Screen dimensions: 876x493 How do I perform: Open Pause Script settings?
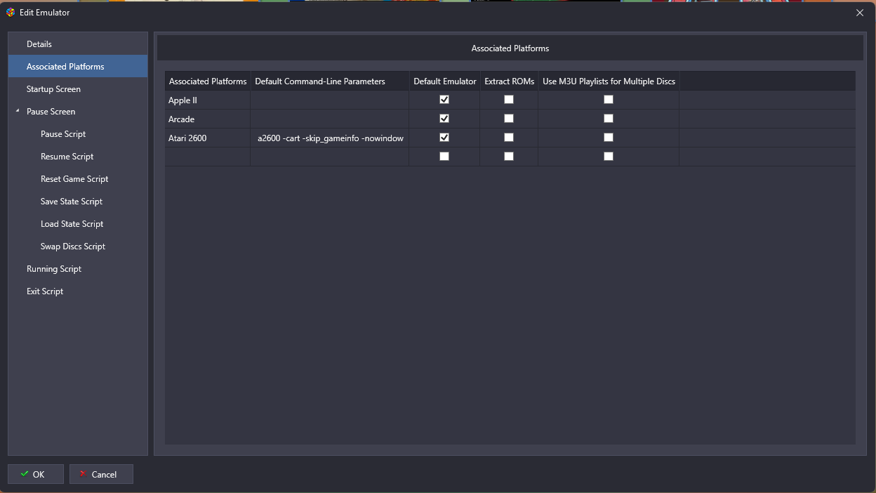(x=78, y=133)
